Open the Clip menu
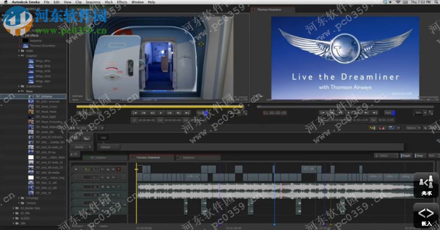Image resolution: width=440 pixels, height=230 pixels. click(78, 2)
